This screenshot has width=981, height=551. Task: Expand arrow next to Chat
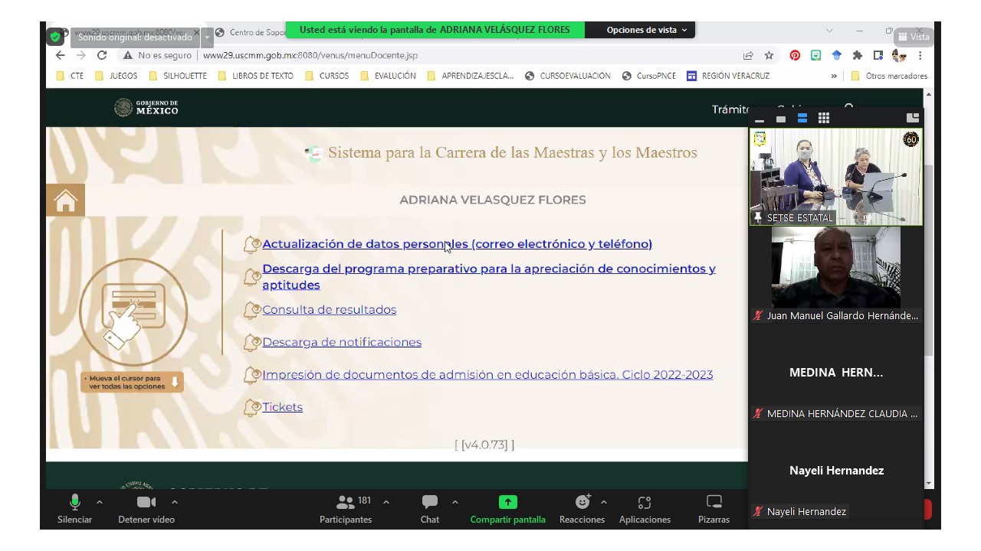(454, 502)
